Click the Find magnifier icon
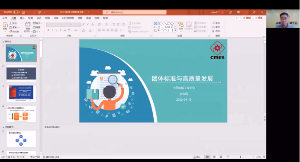Viewport: 300px width, 162px height. [x=214, y=23]
